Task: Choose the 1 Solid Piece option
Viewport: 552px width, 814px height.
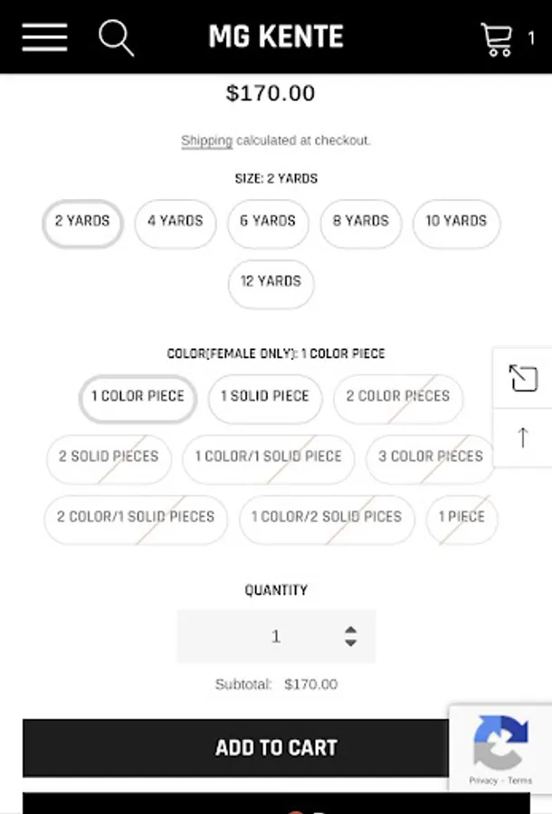Action: coord(265,397)
